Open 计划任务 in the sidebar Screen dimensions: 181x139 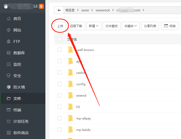[21, 121]
